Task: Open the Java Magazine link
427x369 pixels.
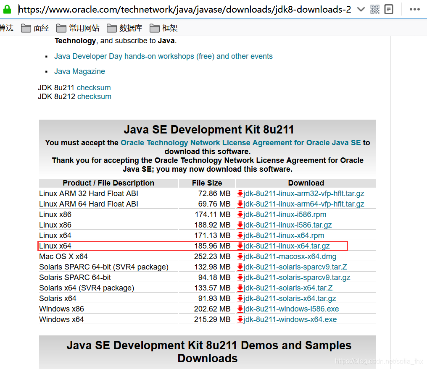Action: pyautogui.click(x=79, y=71)
